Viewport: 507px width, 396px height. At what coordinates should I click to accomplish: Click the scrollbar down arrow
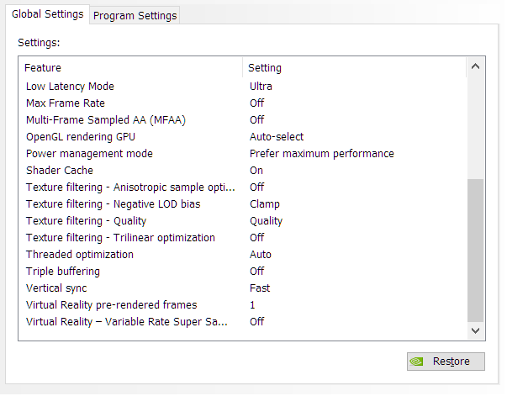[x=476, y=331]
